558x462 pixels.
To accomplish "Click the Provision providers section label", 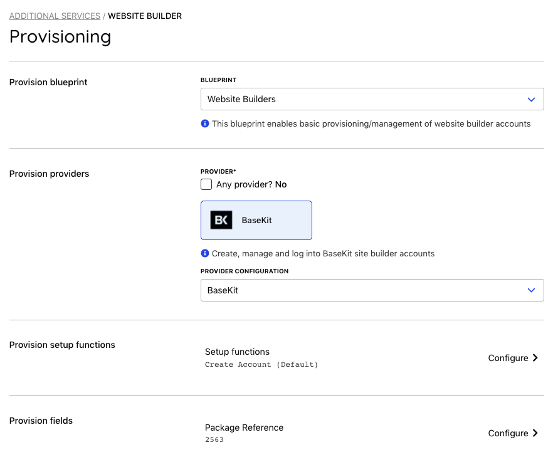I will tap(49, 174).
